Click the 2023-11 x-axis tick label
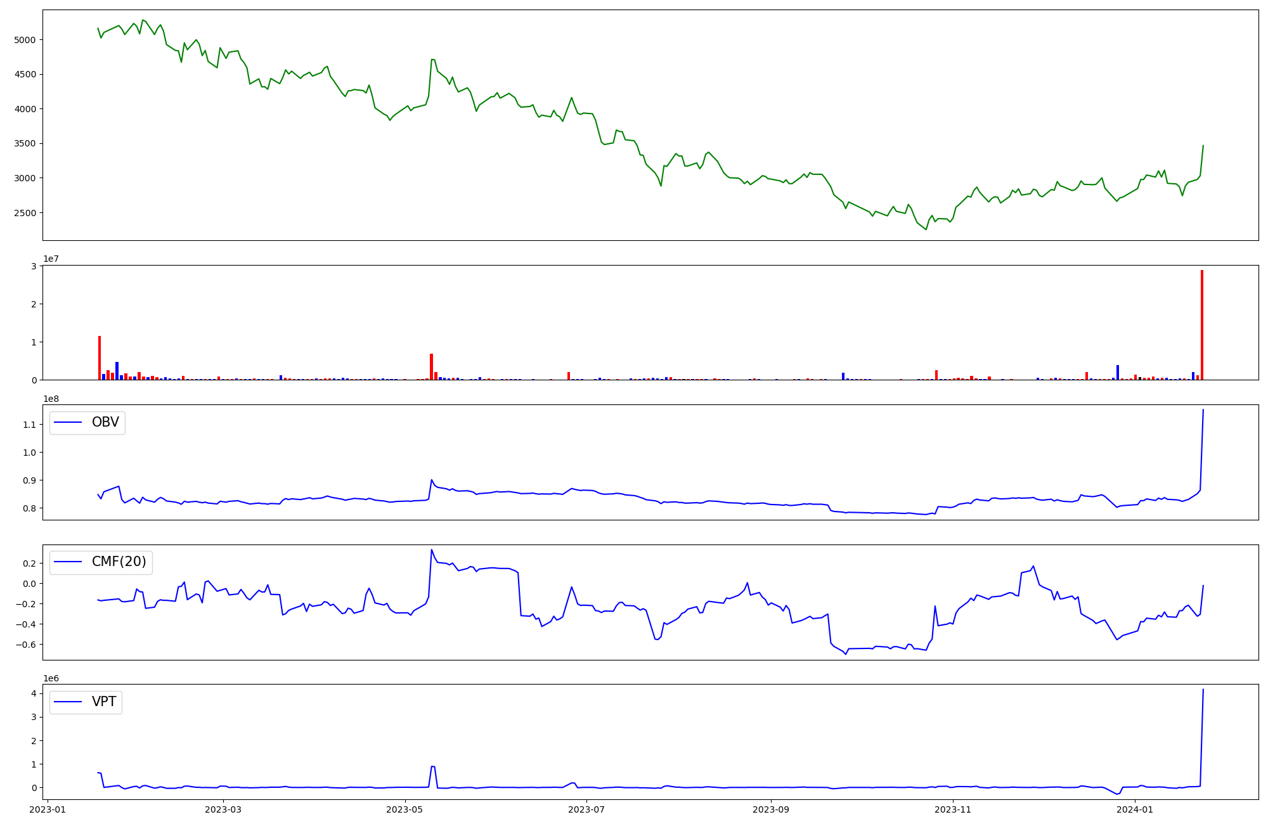The height and width of the screenshot is (824, 1268). (953, 809)
